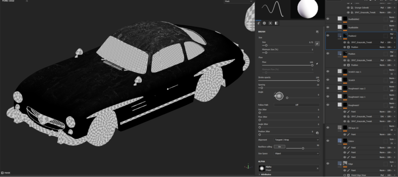Open the Alignment dropdown set to Tangent | Wrap
Image resolution: width=398 pixels, height=177 pixels.
coord(297,139)
